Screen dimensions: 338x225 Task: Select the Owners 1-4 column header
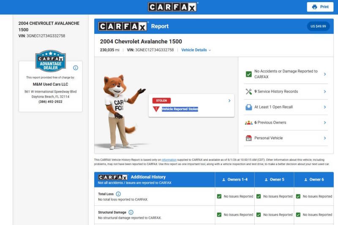pos(235,179)
